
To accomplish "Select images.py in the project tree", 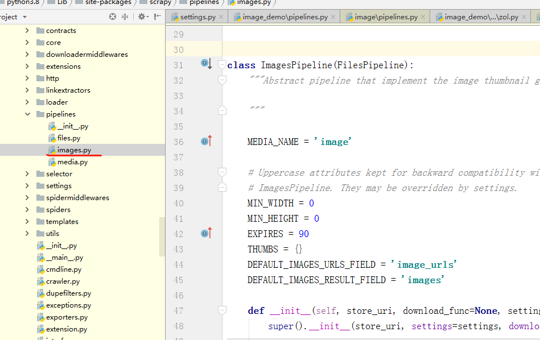I will pos(83,150).
